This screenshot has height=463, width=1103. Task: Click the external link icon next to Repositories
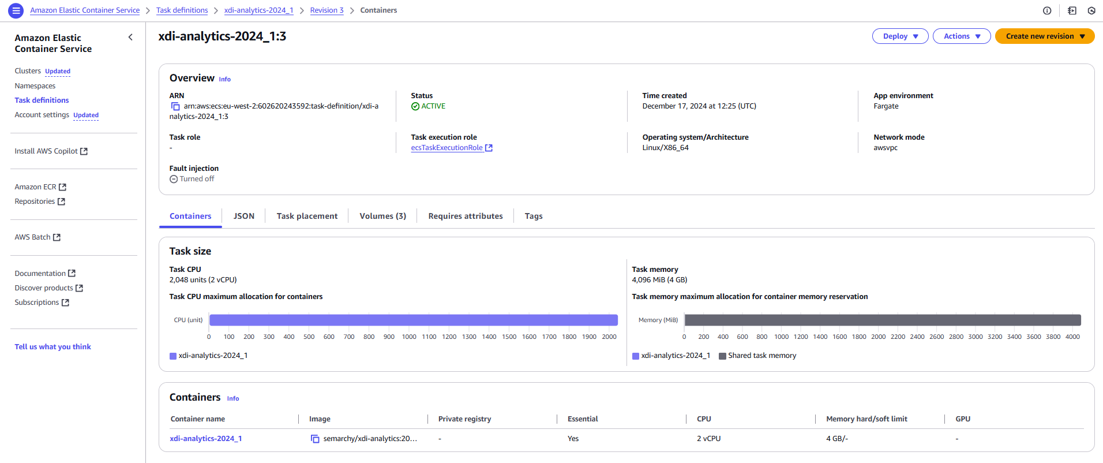coord(61,201)
